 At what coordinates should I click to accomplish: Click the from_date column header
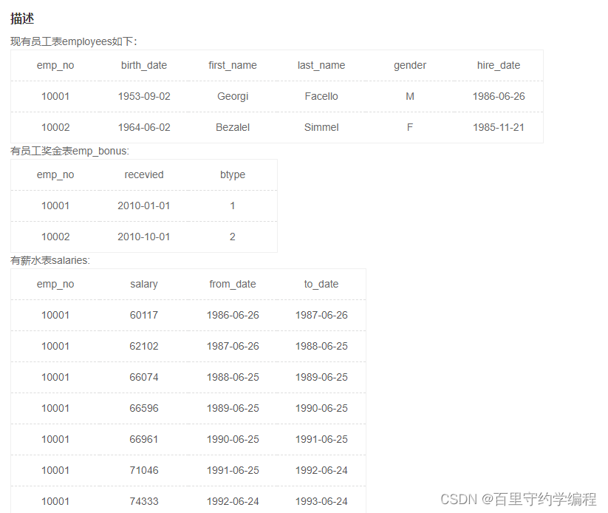click(233, 284)
